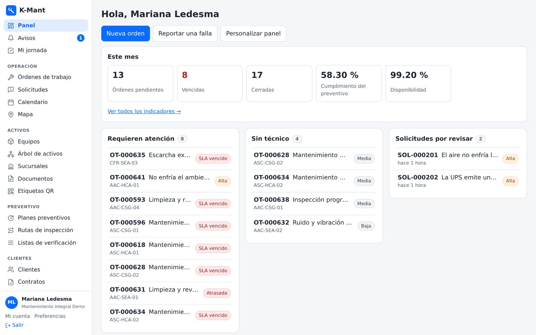Open Preferencias link
Image resolution: width=536 pixels, height=335 pixels.
[x=50, y=316]
